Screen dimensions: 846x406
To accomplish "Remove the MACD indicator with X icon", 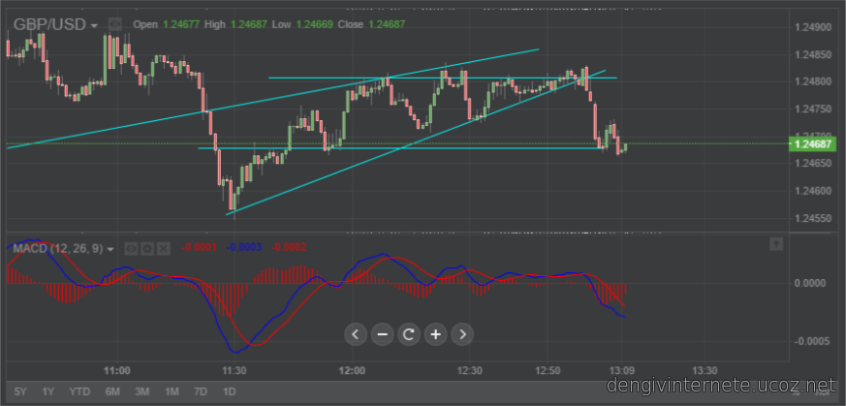I will tap(164, 248).
